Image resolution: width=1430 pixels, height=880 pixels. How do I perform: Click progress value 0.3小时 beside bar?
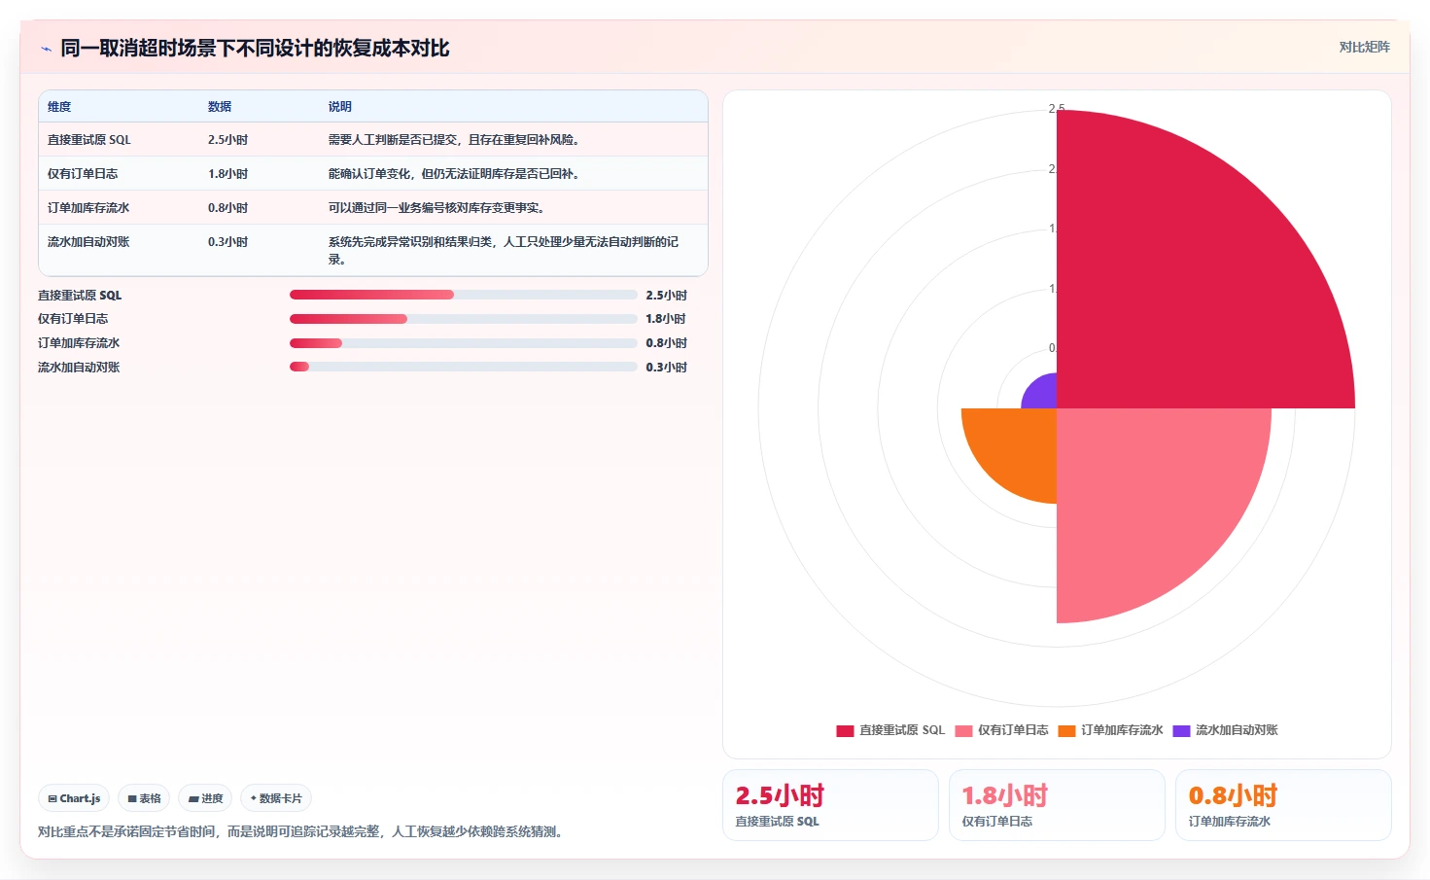666,368
